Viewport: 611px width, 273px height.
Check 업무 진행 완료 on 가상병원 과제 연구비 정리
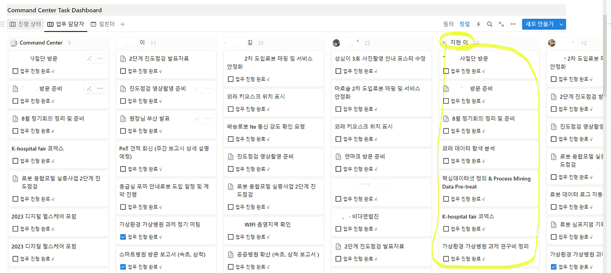[446, 259]
